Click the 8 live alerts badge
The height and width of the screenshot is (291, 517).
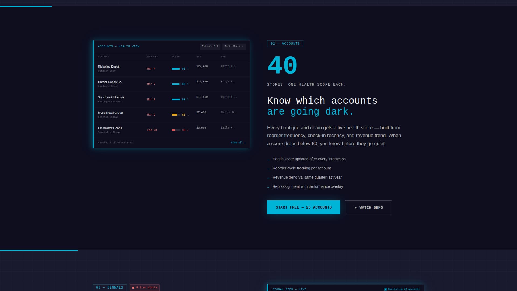coord(145,287)
